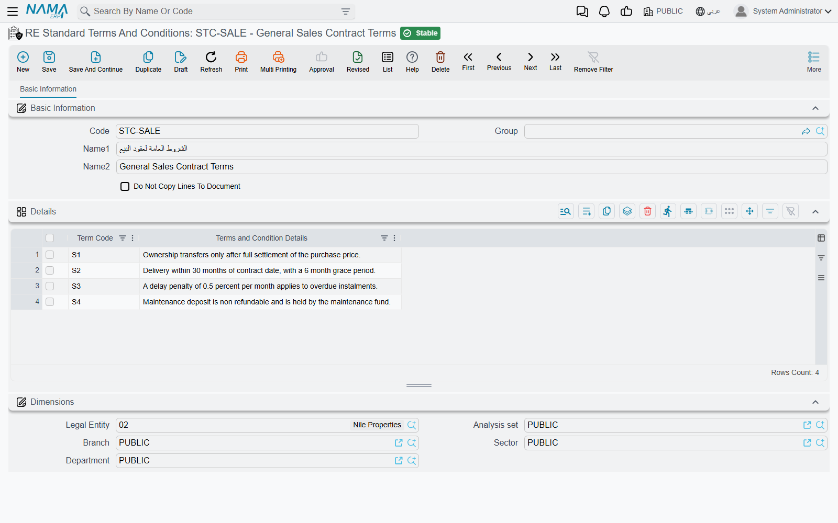This screenshot has width=838, height=523.
Task: Select checkbox for row S4
Action: [x=50, y=302]
